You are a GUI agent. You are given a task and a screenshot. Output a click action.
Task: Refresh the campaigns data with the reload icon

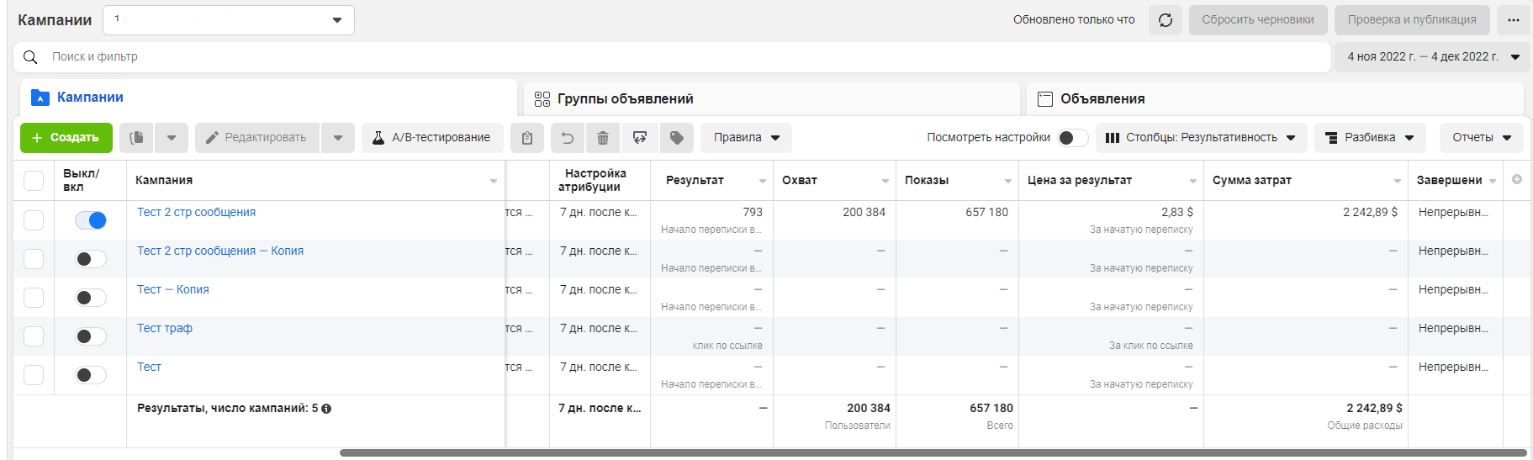1165,20
